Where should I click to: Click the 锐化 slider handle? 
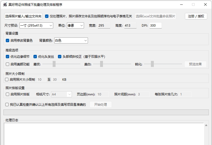tap(152, 64)
